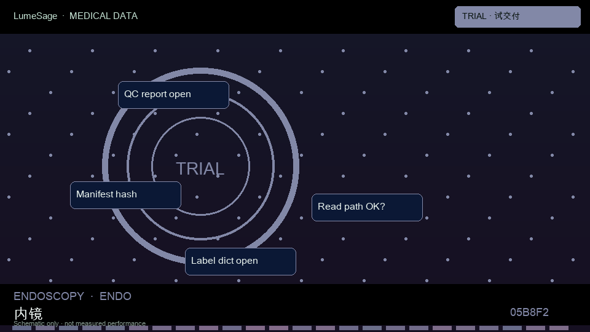Click the TRIAL text in the circle center

tap(200, 168)
